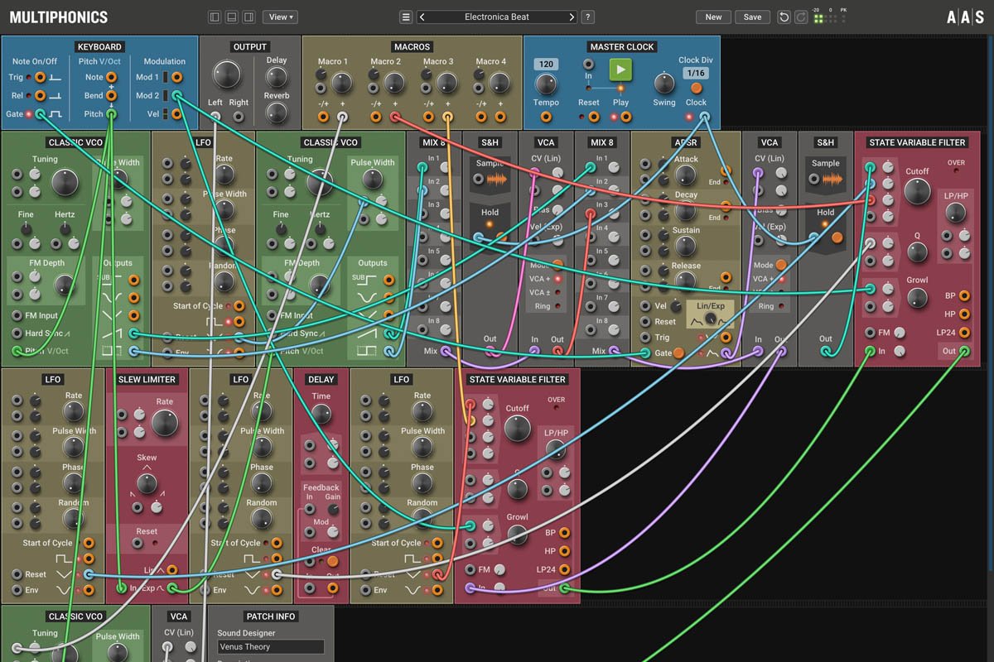Click the Keyboard Vel output jack
Screen dimensions: 994x662
coord(176,113)
